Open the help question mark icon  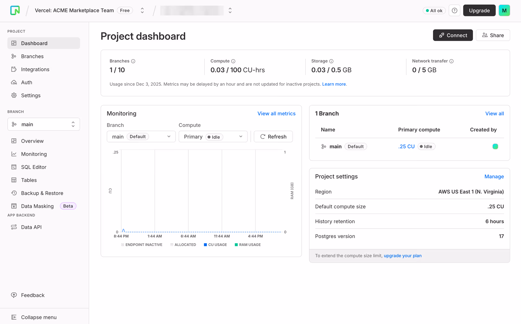click(x=455, y=11)
